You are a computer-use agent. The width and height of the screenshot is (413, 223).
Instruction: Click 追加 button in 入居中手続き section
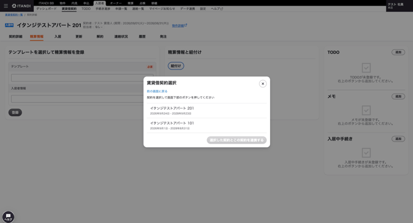pos(398,139)
